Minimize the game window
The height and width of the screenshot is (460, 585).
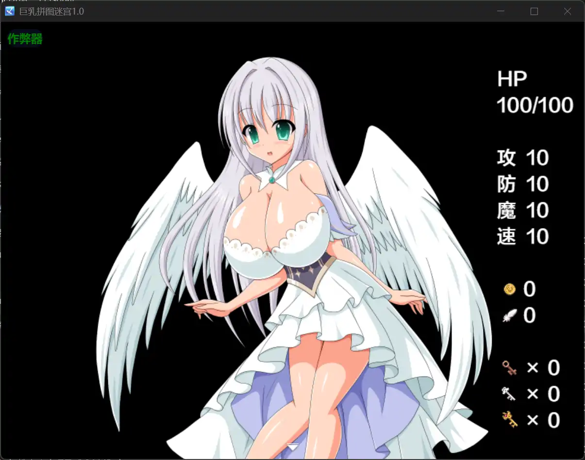501,11
